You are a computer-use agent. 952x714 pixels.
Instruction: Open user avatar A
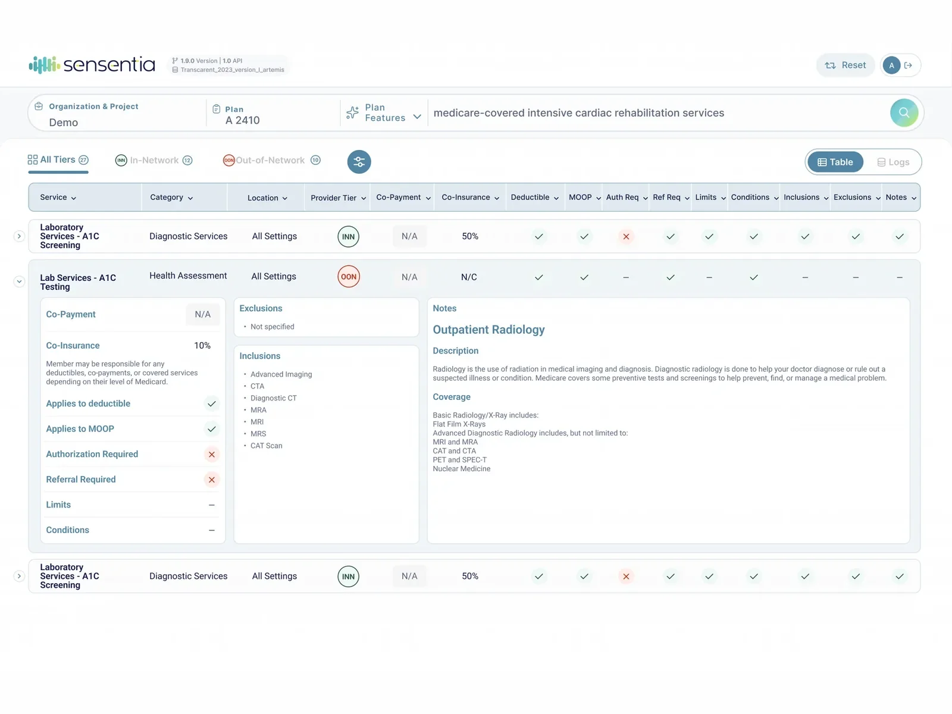891,65
